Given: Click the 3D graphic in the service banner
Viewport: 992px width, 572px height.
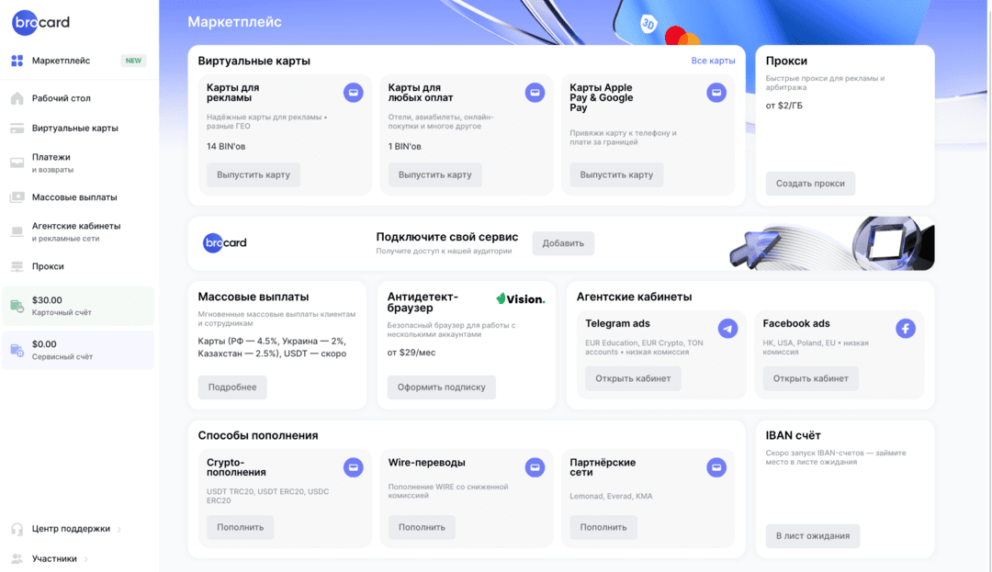Looking at the screenshot, I should (x=831, y=243).
